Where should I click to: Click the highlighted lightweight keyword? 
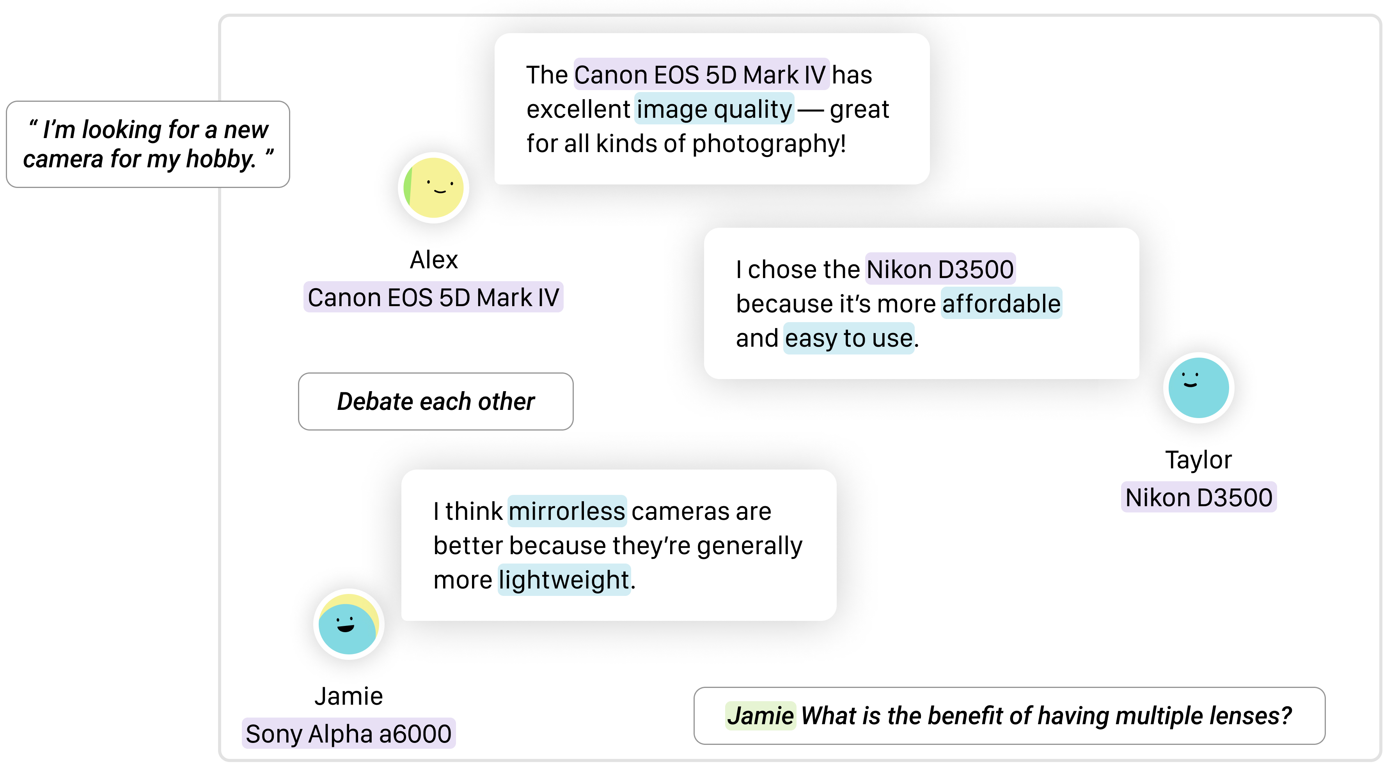coord(564,580)
